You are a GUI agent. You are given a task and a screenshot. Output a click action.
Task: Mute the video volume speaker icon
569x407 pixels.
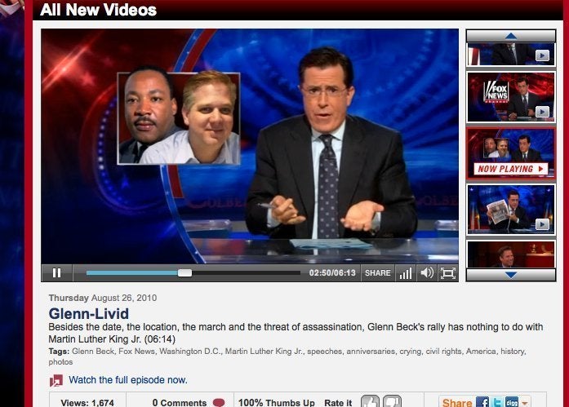pos(427,272)
